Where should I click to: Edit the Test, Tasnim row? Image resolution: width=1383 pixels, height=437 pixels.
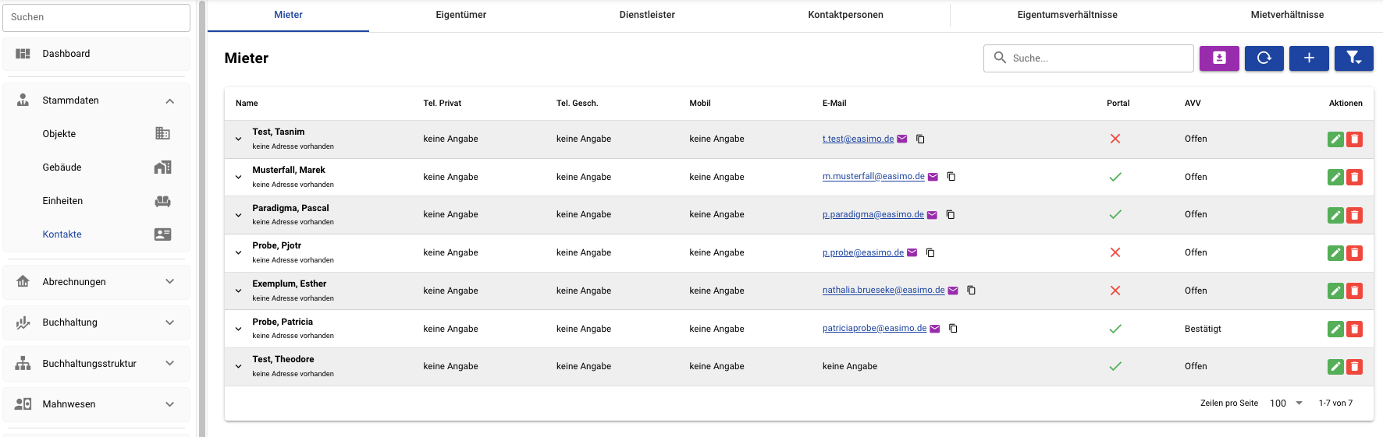point(1335,139)
